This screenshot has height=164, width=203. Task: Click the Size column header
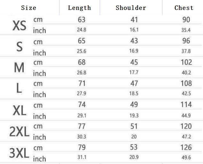28,8
